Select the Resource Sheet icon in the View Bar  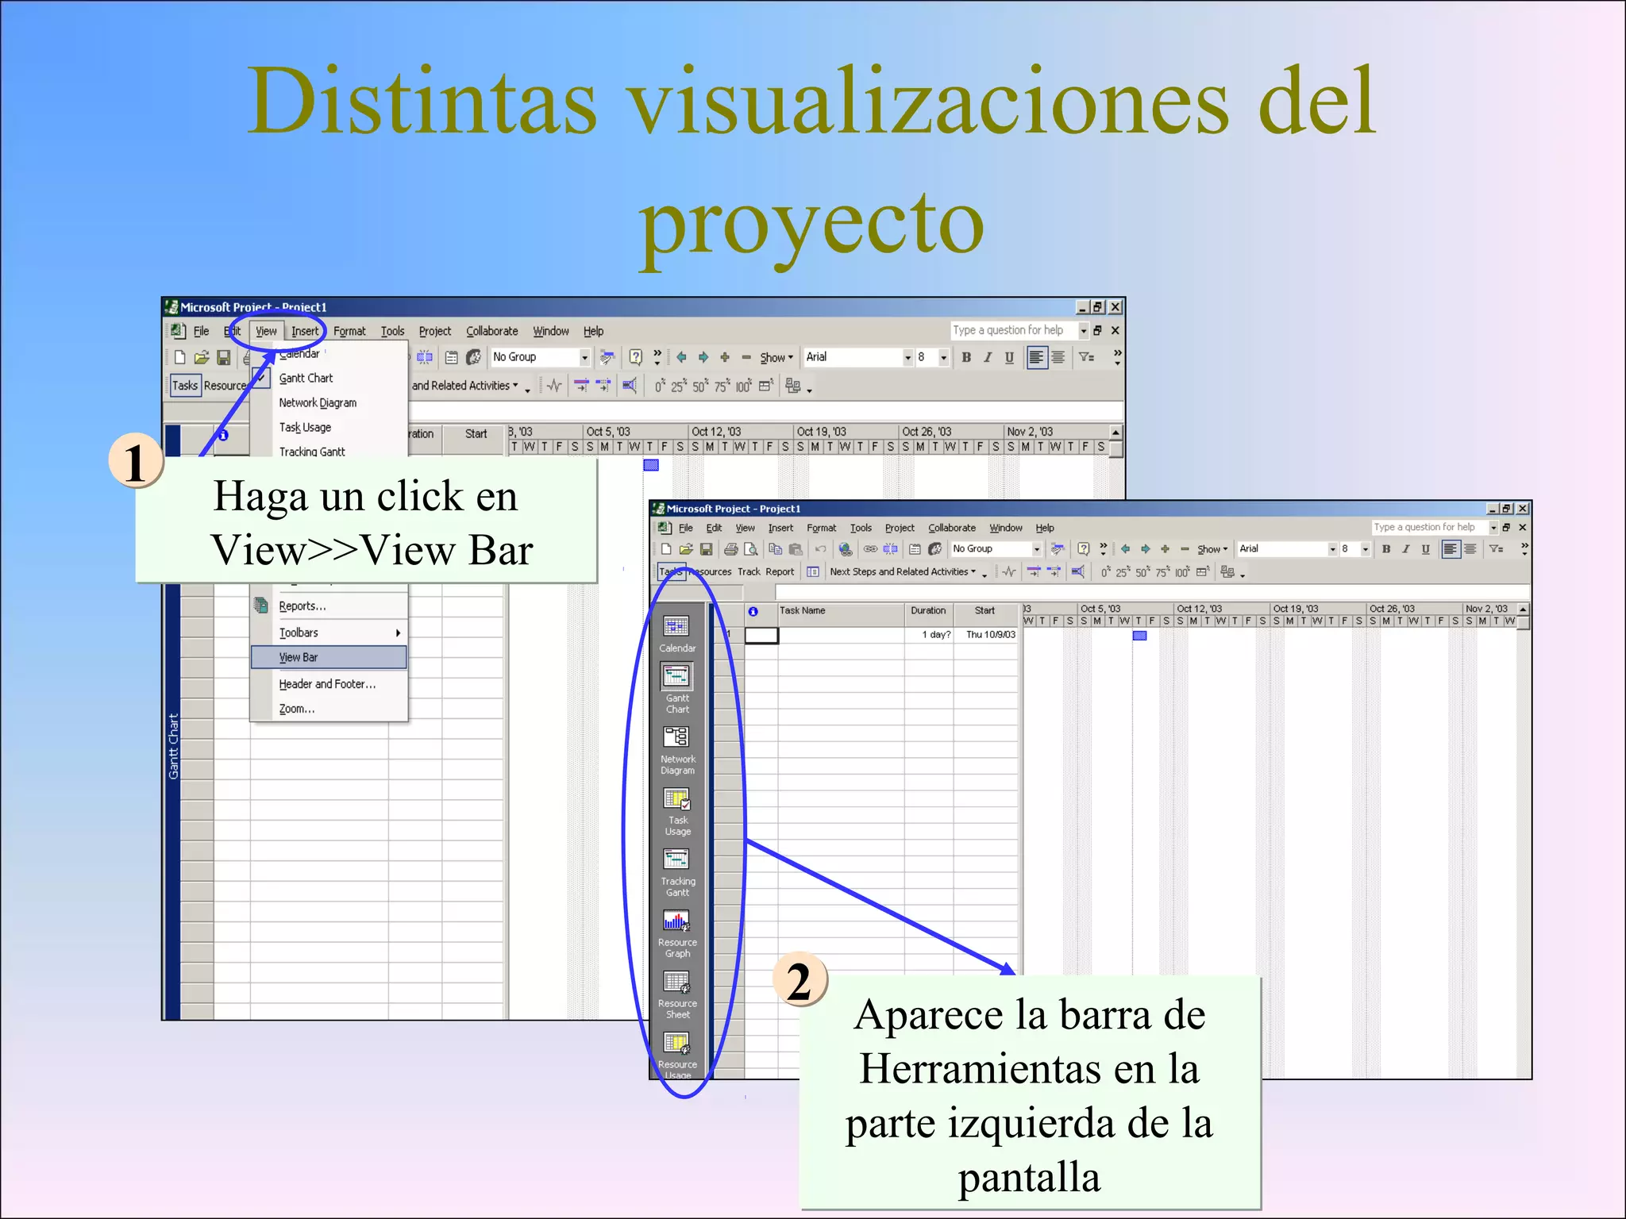click(676, 982)
